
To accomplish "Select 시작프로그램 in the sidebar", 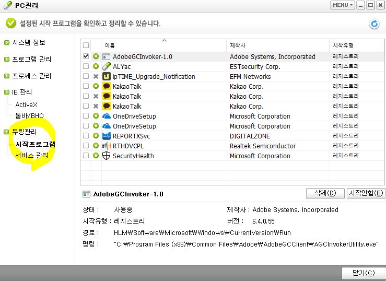I will click(x=35, y=144).
